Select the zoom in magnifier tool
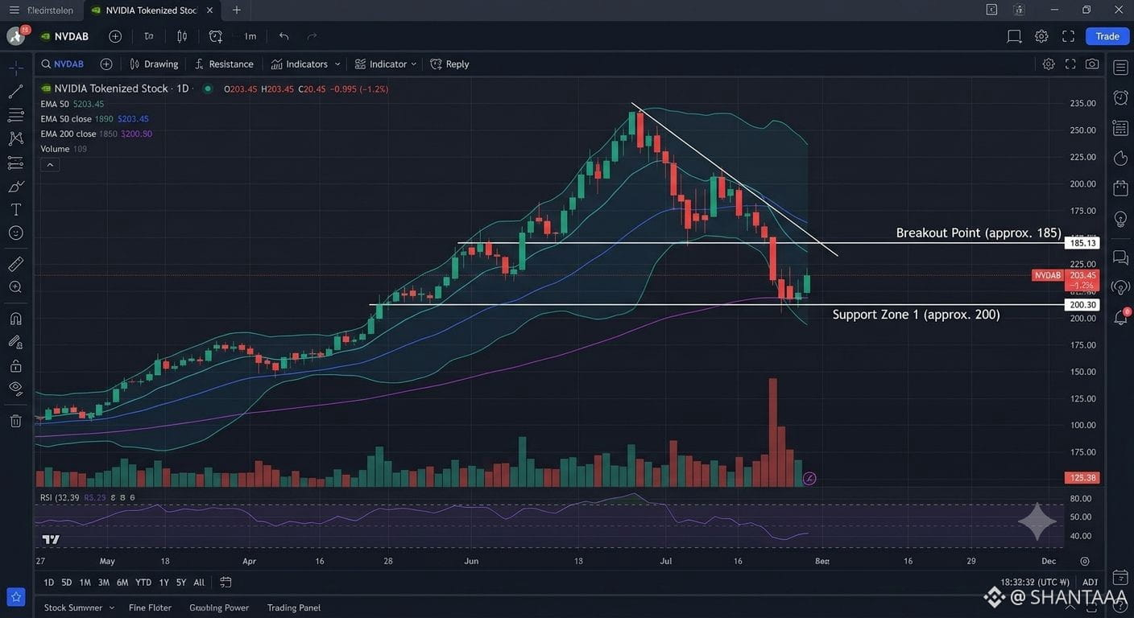 pyautogui.click(x=15, y=286)
